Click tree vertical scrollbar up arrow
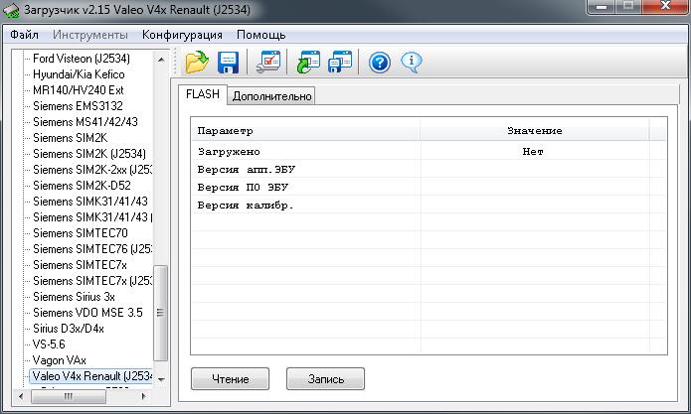The height and width of the screenshot is (414, 691). (x=161, y=59)
